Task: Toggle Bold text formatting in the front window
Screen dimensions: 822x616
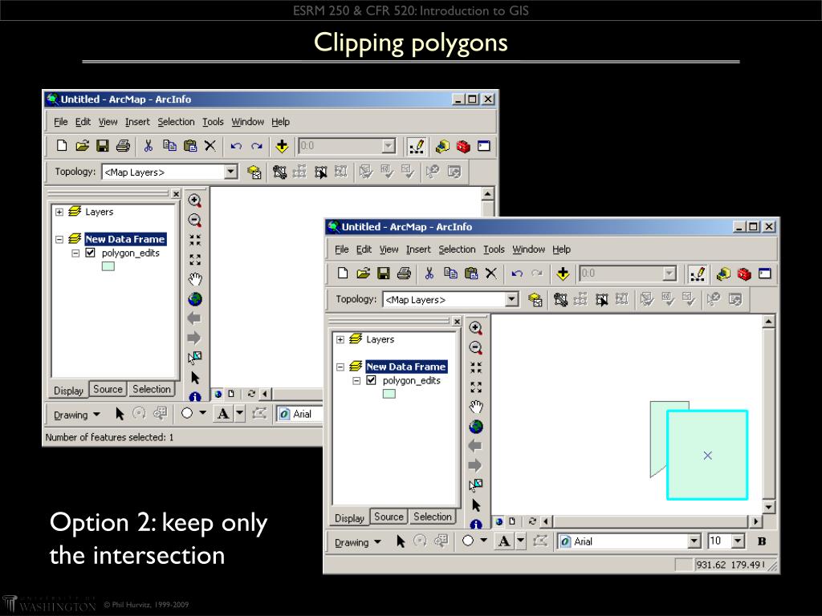Action: click(x=762, y=541)
